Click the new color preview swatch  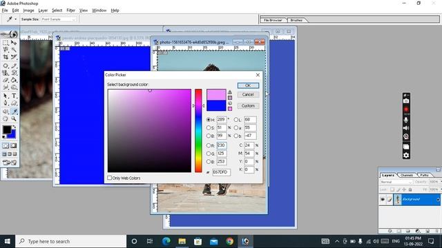point(216,95)
